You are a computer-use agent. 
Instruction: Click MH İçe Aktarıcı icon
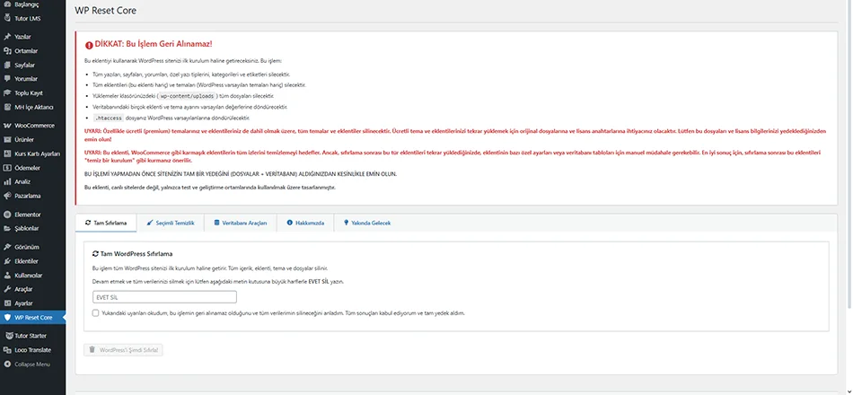click(x=7, y=107)
